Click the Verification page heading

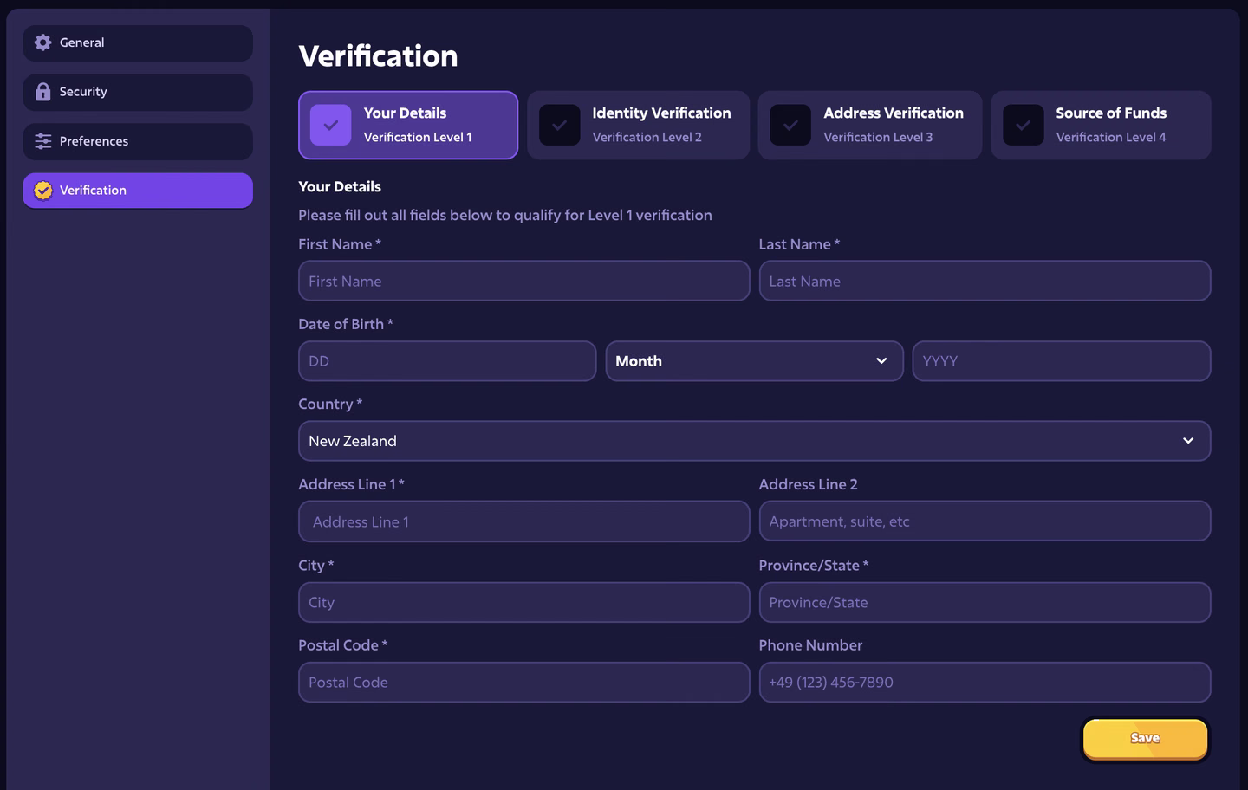(x=378, y=56)
